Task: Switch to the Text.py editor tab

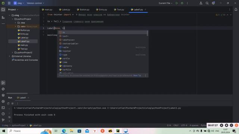Action: pos(119,10)
